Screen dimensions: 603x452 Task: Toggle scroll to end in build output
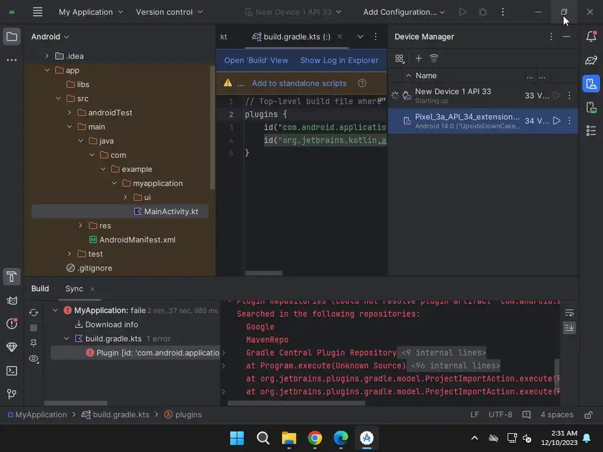click(x=569, y=327)
